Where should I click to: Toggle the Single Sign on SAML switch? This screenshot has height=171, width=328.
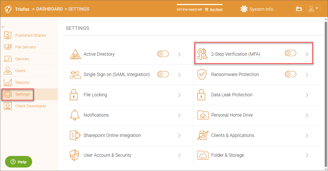[x=163, y=74]
